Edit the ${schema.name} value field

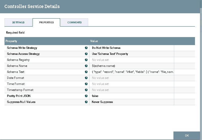click(x=132, y=66)
